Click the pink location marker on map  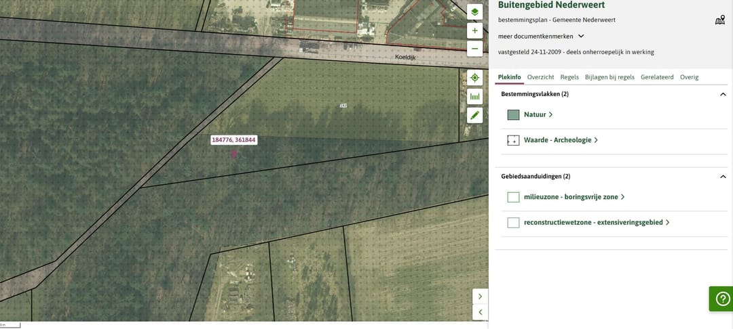(234, 154)
